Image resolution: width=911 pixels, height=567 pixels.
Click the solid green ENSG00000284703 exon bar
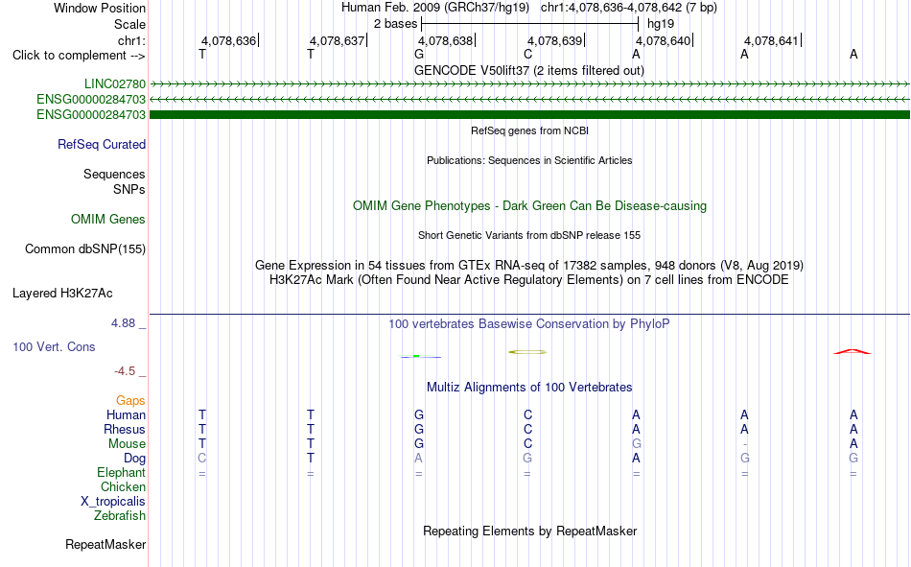pyautogui.click(x=529, y=114)
